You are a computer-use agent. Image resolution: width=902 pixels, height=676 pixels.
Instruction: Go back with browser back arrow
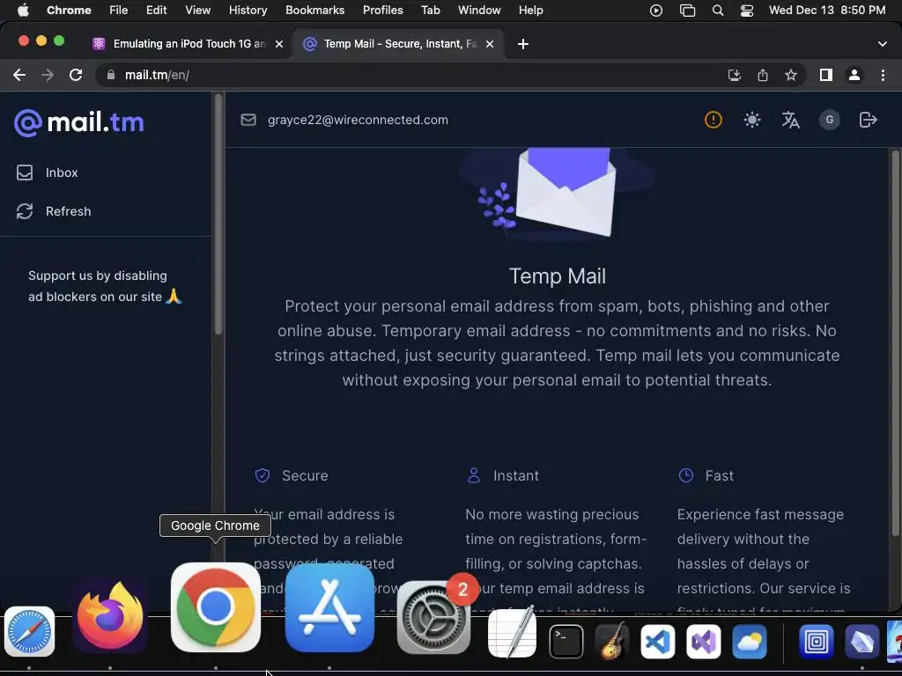point(19,75)
